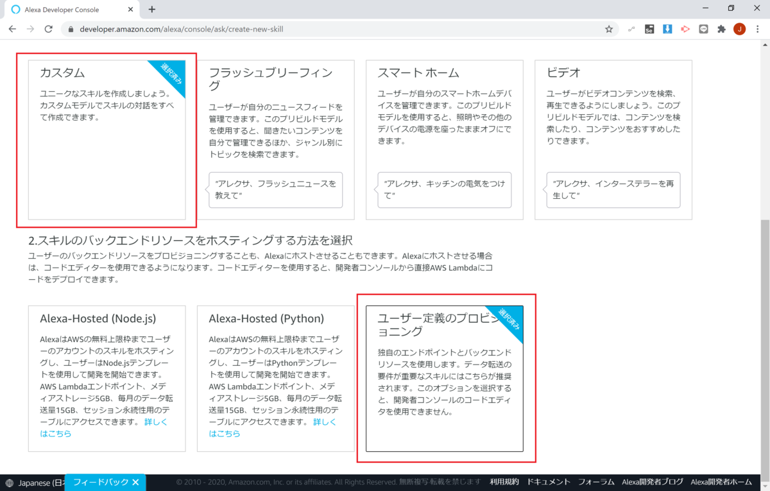Select the カスタム skill model card
770x491 pixels.
[x=107, y=141]
